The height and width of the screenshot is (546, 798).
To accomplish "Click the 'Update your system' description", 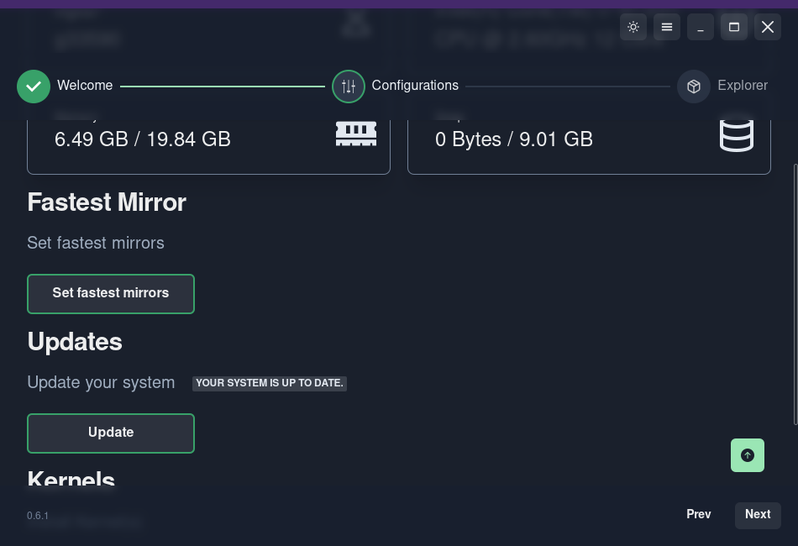I will [101, 383].
